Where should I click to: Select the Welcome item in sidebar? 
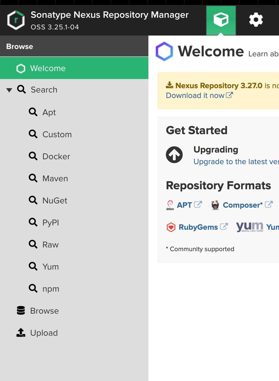click(x=74, y=68)
